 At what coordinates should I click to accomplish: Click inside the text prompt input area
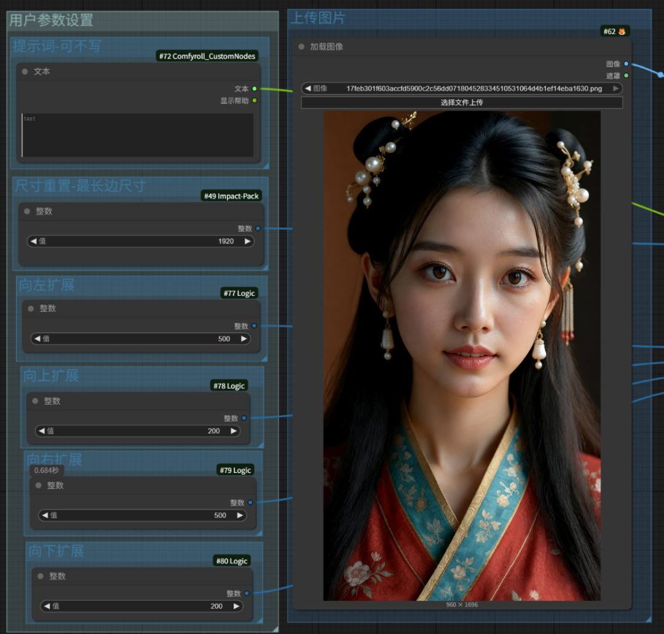138,135
